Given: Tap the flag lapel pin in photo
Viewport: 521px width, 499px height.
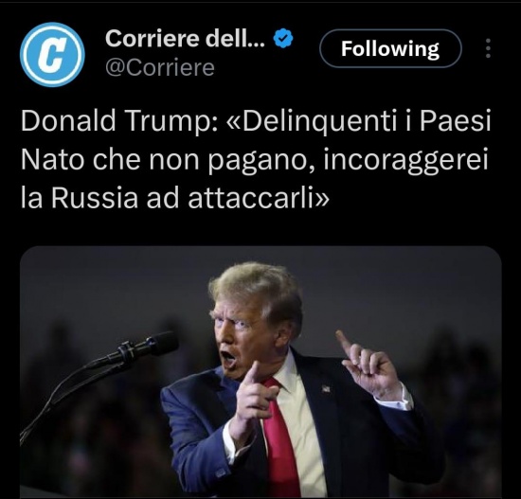Looking at the screenshot, I should pyautogui.click(x=325, y=388).
